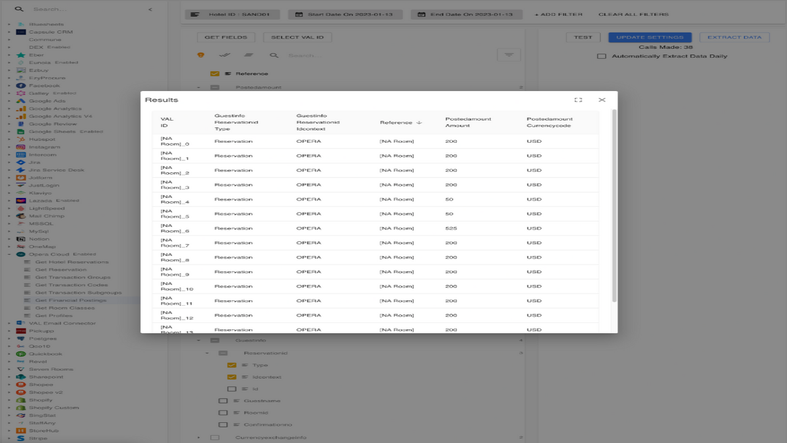
Task: Open Get Transaction Codes endpoint
Action: (x=73, y=285)
